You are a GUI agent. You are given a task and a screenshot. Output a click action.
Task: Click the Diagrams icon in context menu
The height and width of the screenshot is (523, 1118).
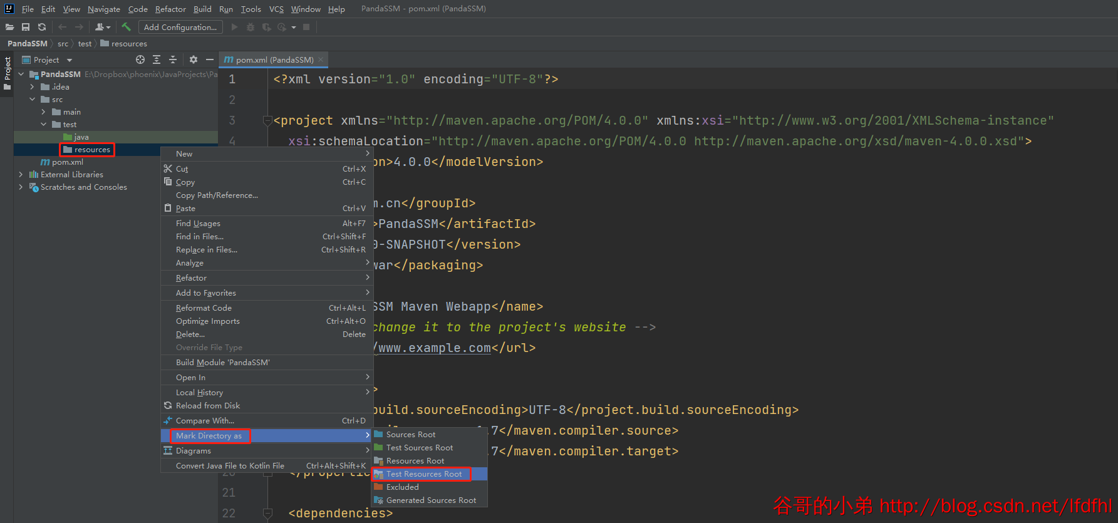click(168, 450)
